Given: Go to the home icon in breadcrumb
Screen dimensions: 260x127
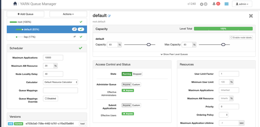Looking at the screenshot, I should (15, 4).
